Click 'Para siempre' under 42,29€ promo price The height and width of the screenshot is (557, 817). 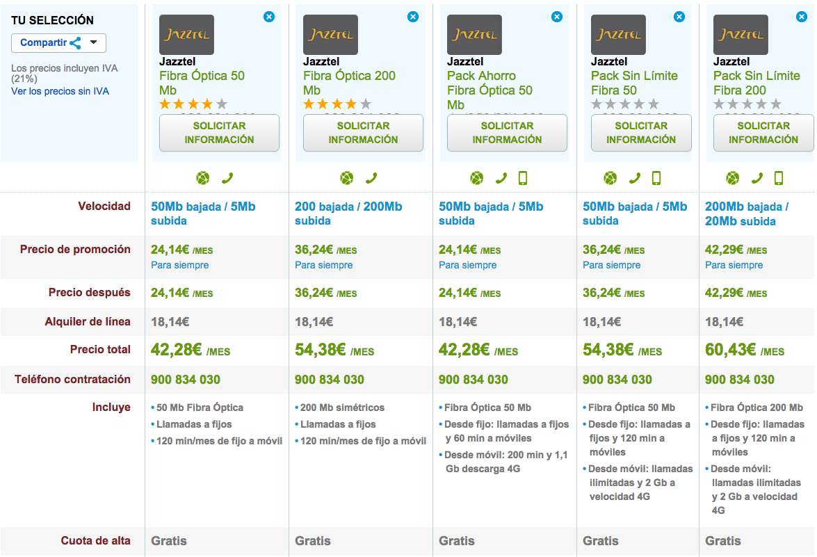point(734,265)
